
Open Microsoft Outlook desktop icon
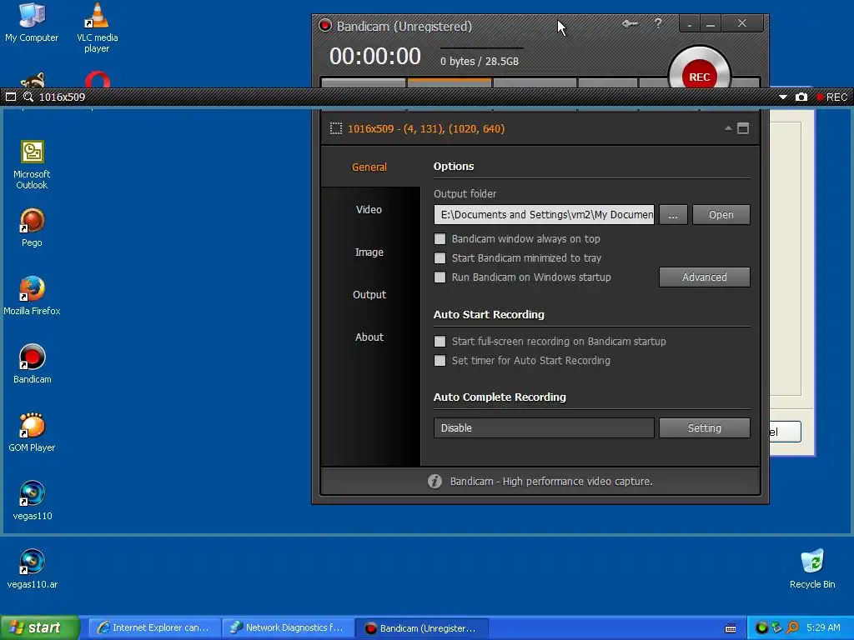click(x=32, y=165)
